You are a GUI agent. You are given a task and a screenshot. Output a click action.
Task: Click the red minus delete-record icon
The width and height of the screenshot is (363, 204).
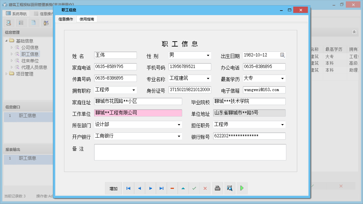[172, 188]
